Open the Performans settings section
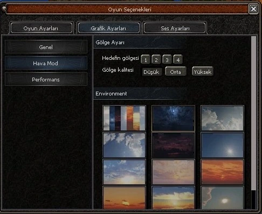This screenshot has height=214, width=262. [46, 79]
